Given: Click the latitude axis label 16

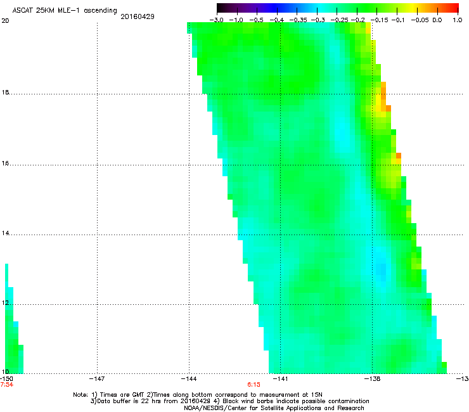Looking at the screenshot, I should pyautogui.click(x=5, y=164).
